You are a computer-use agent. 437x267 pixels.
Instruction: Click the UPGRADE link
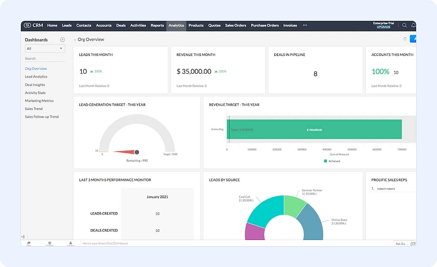384,27
